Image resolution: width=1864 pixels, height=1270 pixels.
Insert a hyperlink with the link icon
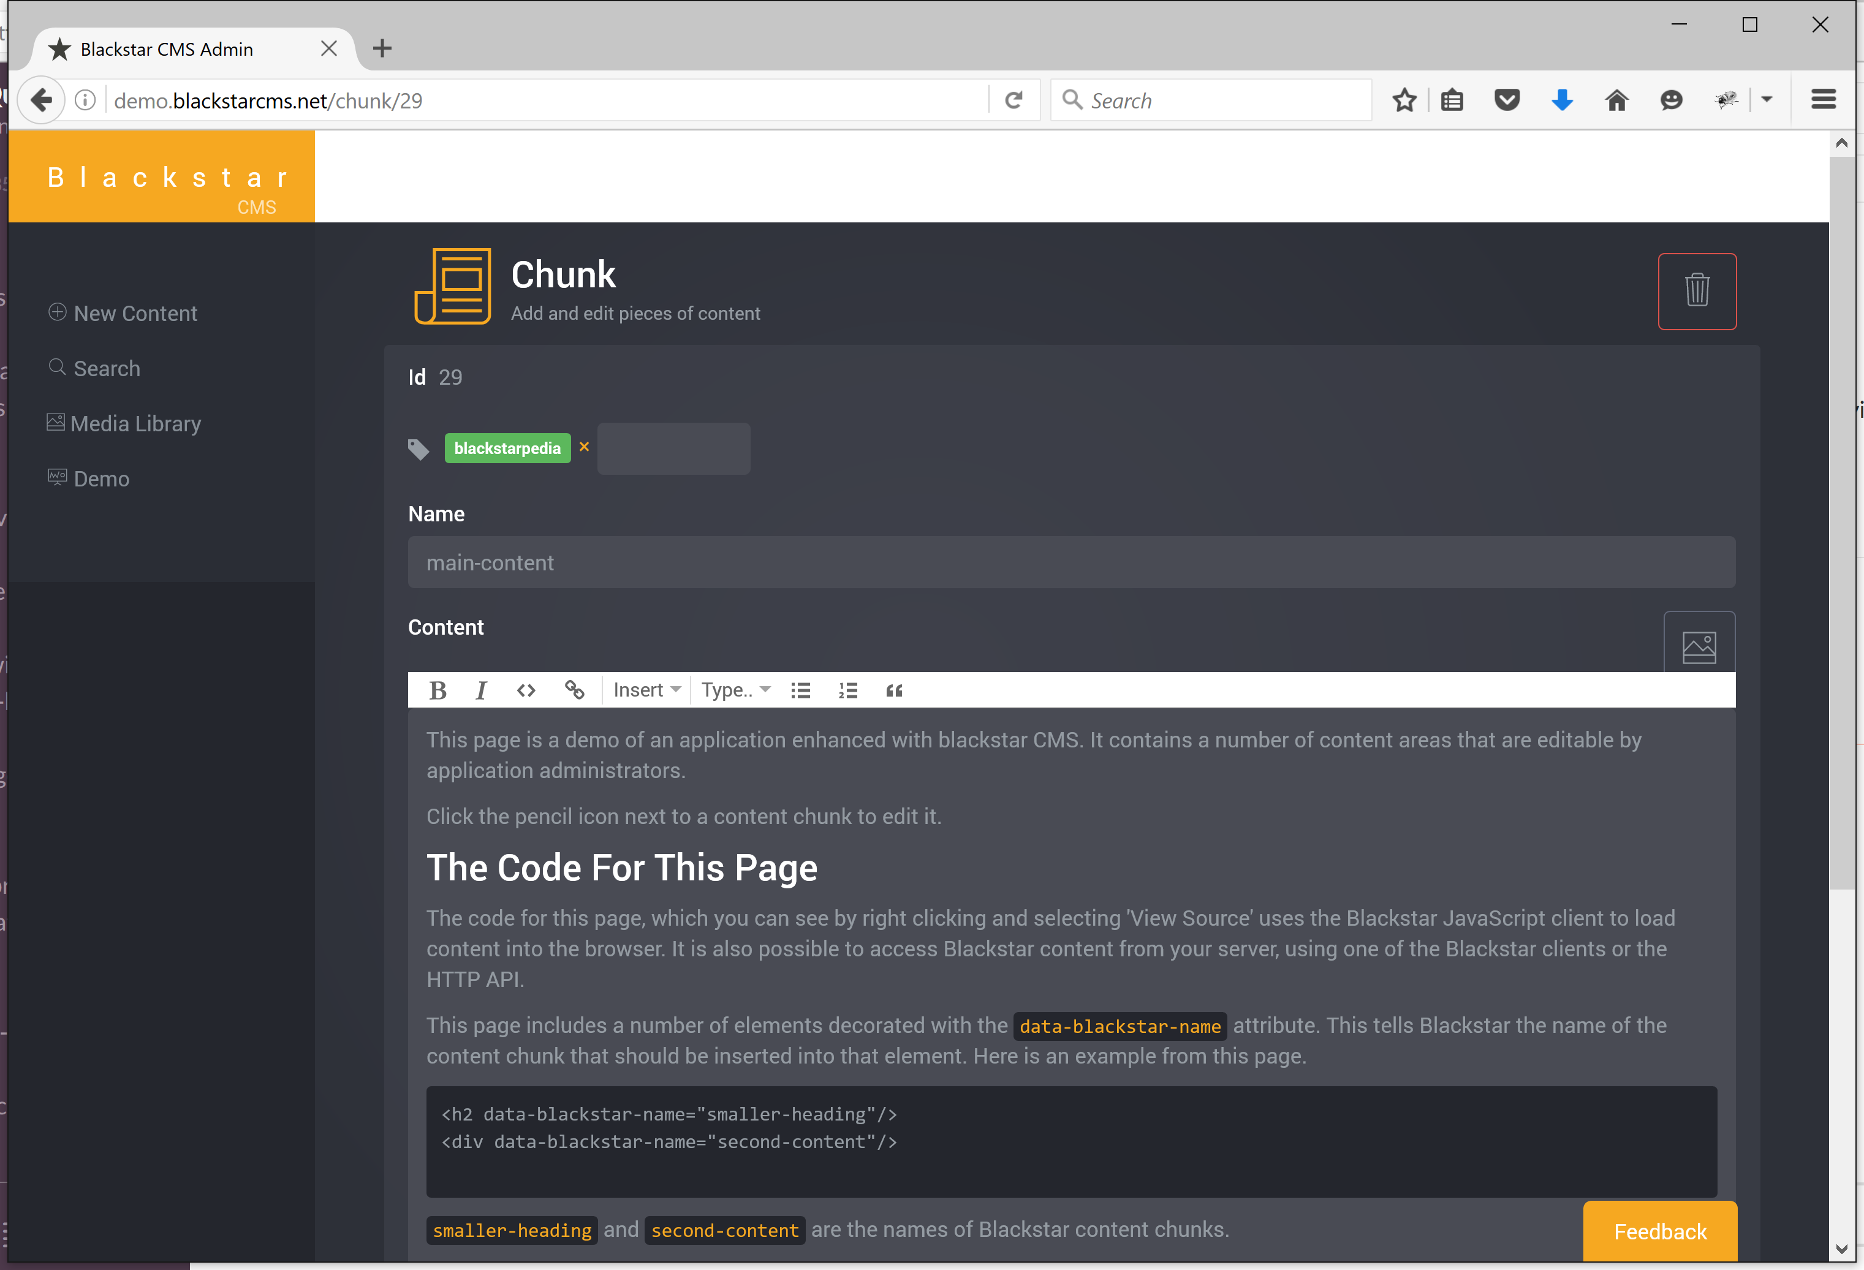coord(574,690)
